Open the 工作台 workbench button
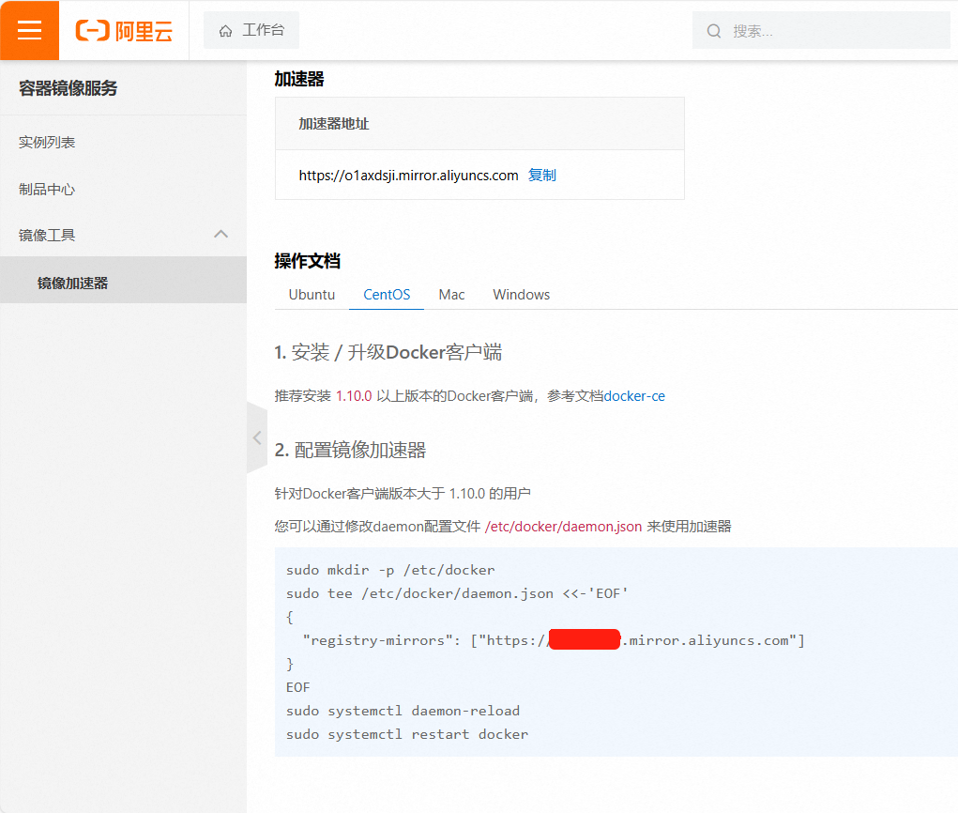Image resolution: width=958 pixels, height=813 pixels. (x=251, y=30)
